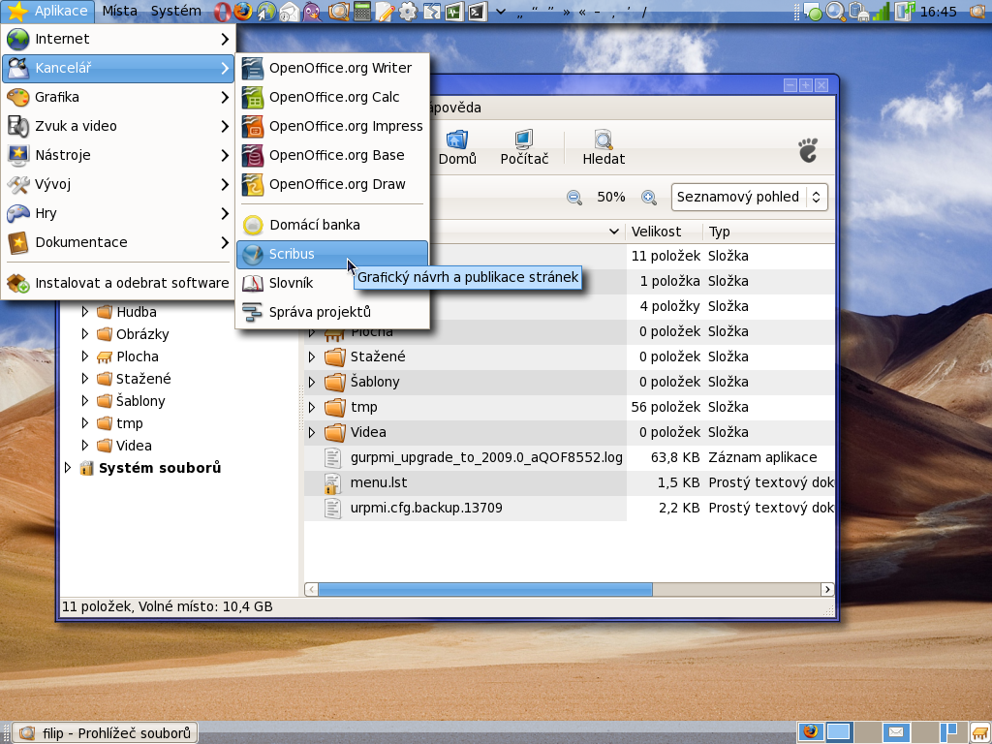Open the Systém panel menu
992x744 pixels.
coord(176,12)
